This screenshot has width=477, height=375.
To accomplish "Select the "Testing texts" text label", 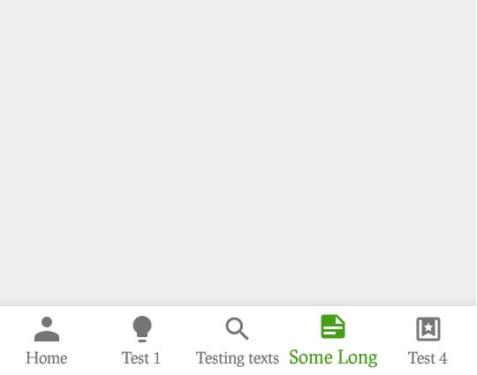I will pos(238,358).
